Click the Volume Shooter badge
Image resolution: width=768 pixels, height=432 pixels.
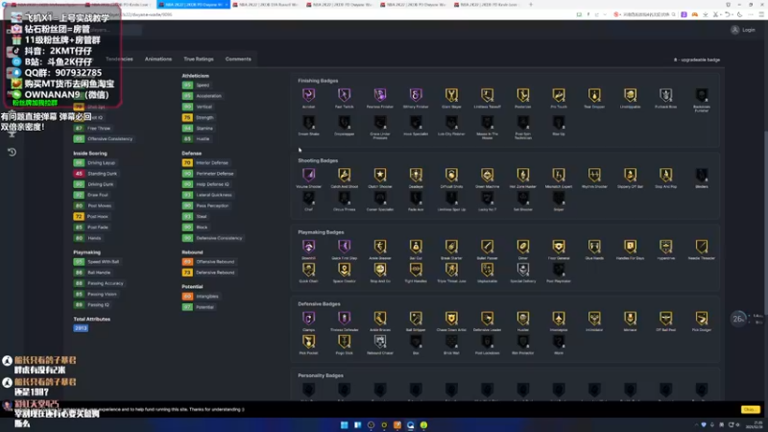coord(308,175)
